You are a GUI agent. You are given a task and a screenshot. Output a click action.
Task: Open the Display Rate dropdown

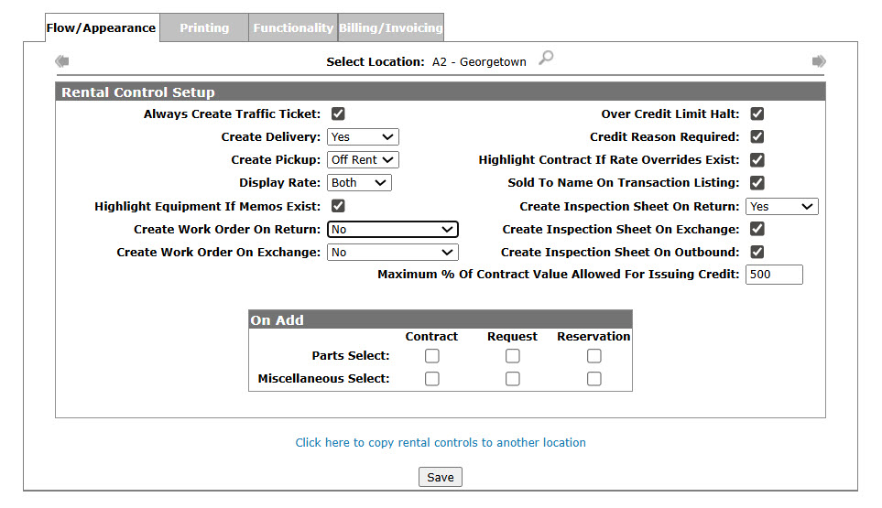pyautogui.click(x=359, y=183)
